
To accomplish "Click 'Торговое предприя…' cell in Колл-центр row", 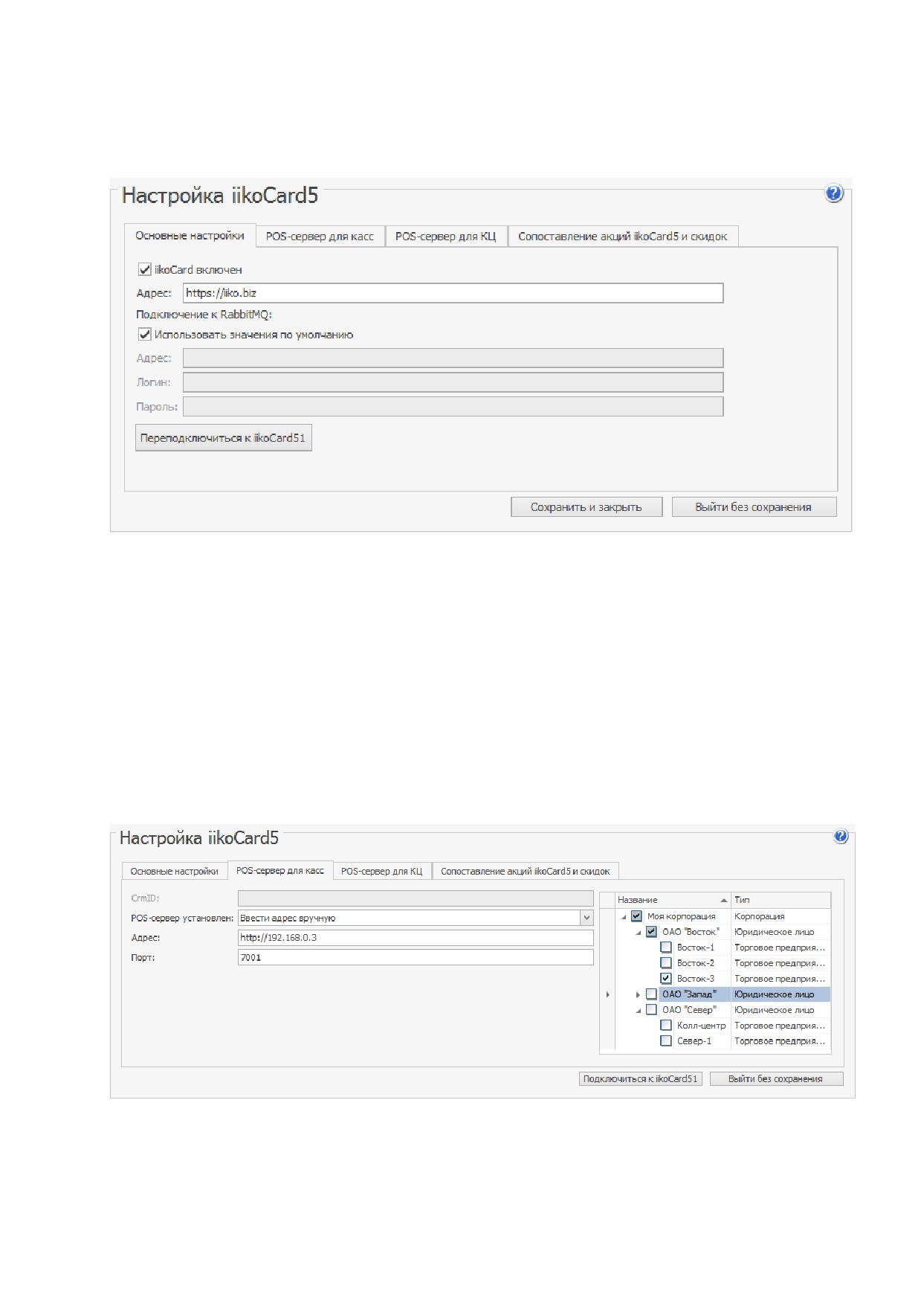I will click(x=781, y=1026).
